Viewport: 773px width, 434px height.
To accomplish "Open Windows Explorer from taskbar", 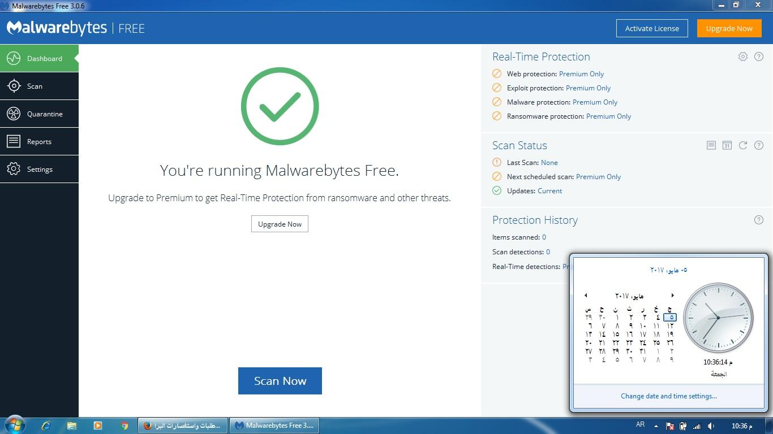I will (72, 426).
